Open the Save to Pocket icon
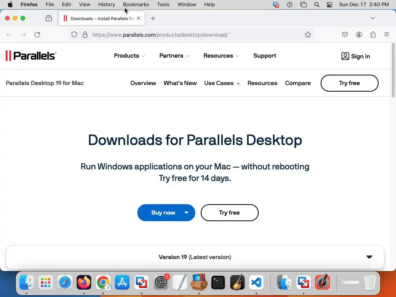The height and width of the screenshot is (297, 396). coord(345,34)
